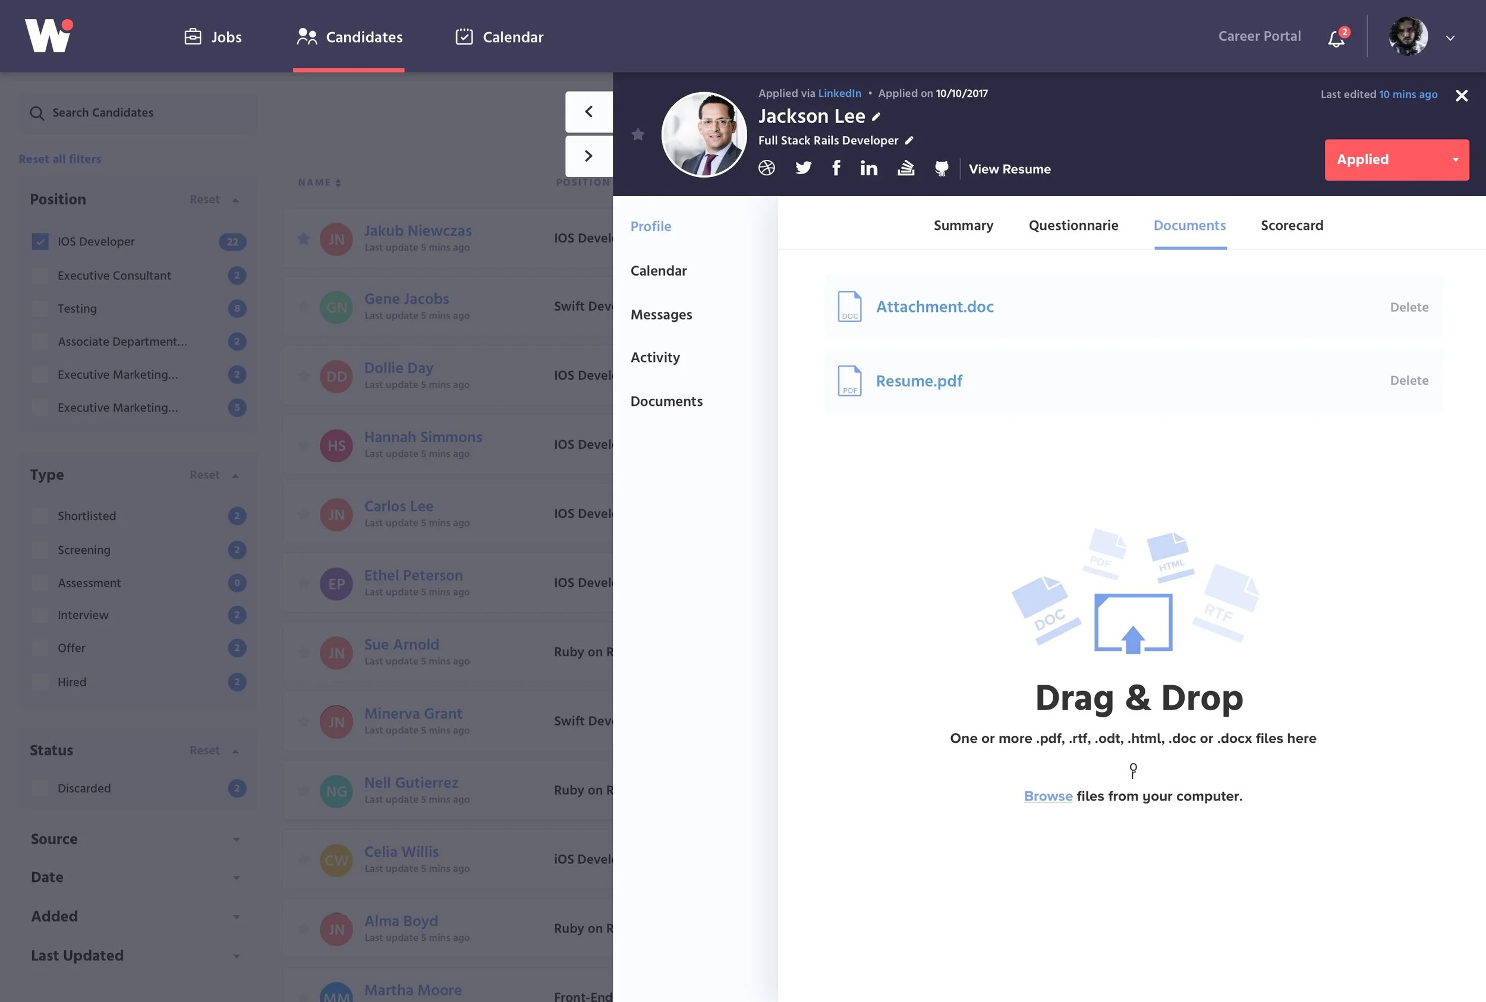Open notifications bell icon
Screen dimensions: 1486x1002
pos(1336,39)
